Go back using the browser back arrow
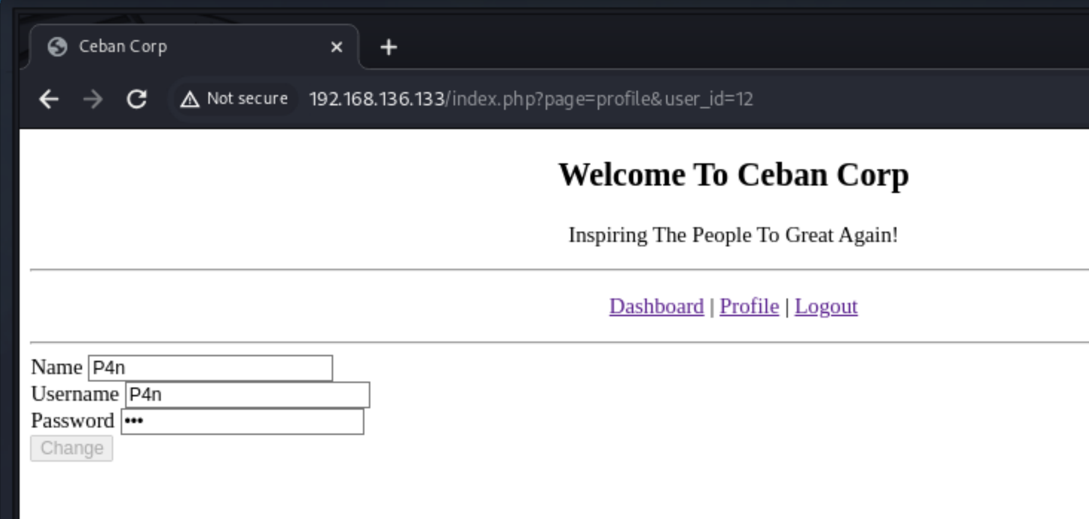 [x=49, y=99]
